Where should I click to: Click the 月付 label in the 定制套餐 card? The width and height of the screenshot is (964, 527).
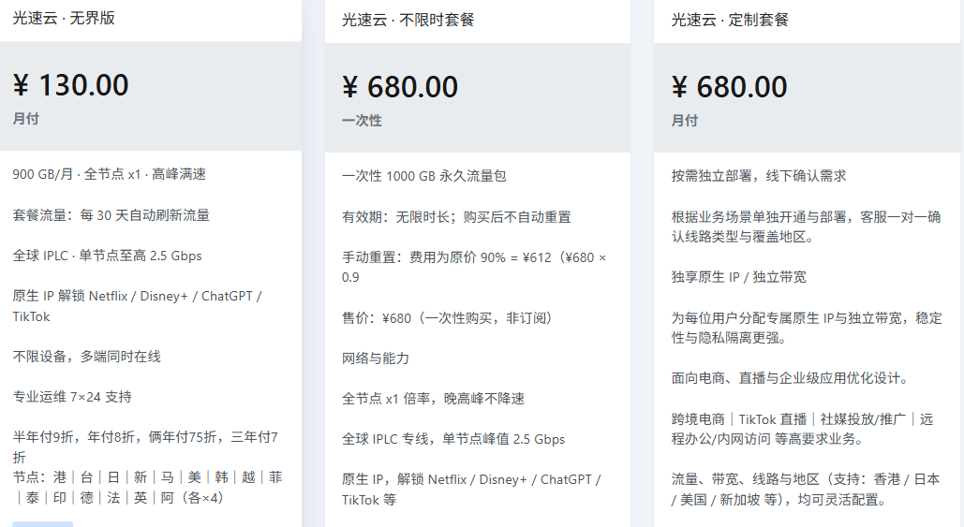tap(685, 121)
